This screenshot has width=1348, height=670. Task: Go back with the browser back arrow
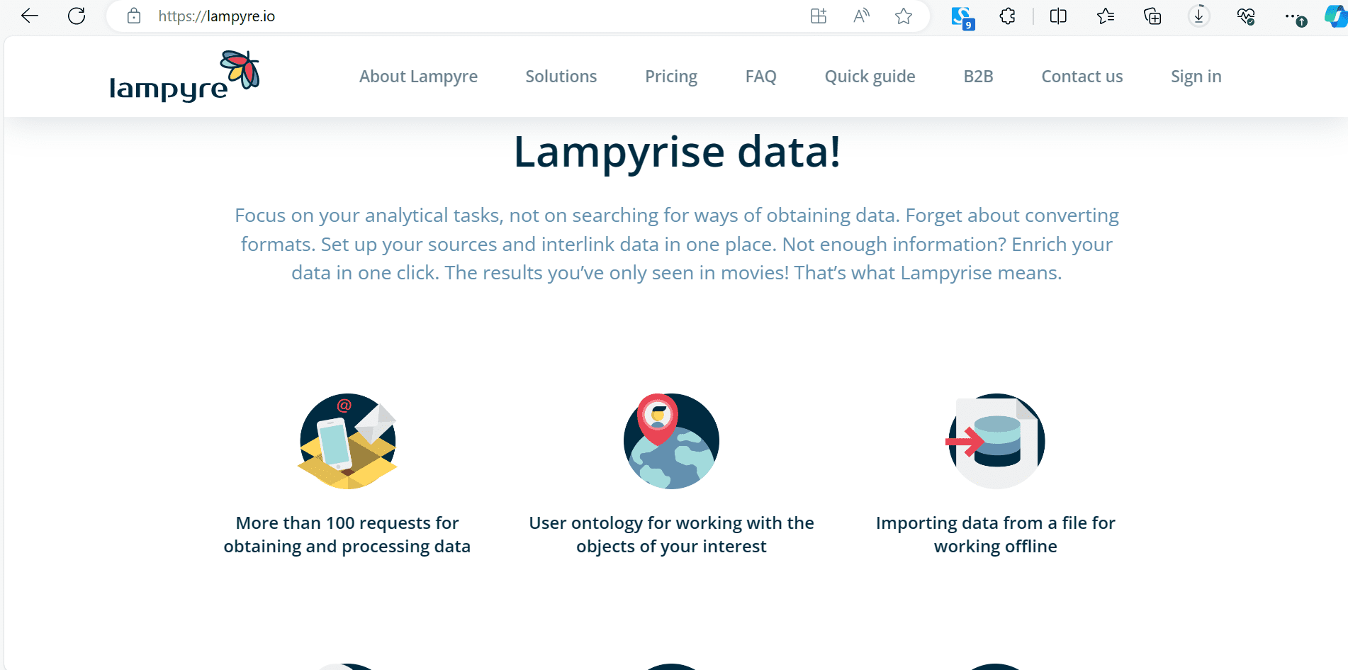click(x=30, y=16)
